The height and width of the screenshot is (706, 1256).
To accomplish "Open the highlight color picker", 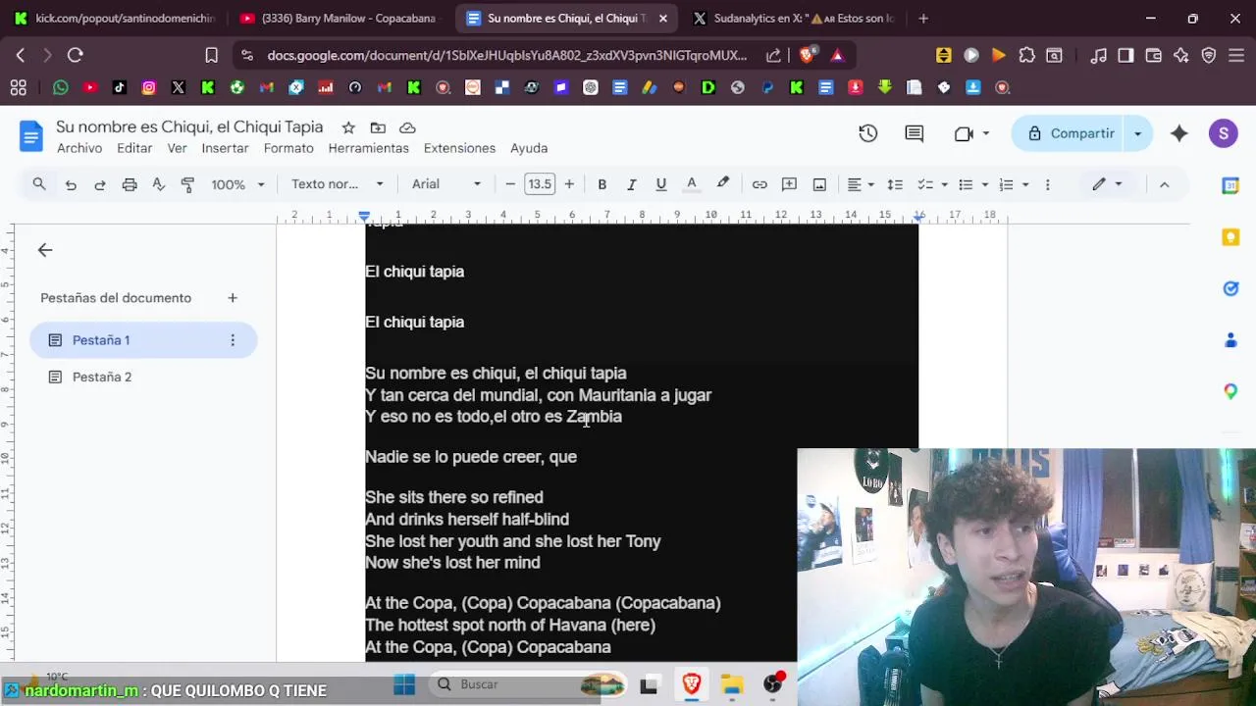I will tap(723, 184).
